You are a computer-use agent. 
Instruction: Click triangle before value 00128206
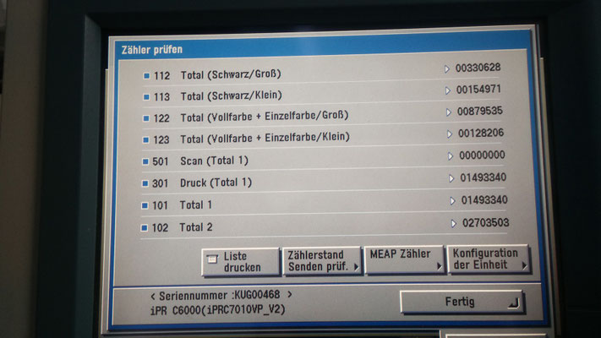click(x=450, y=134)
